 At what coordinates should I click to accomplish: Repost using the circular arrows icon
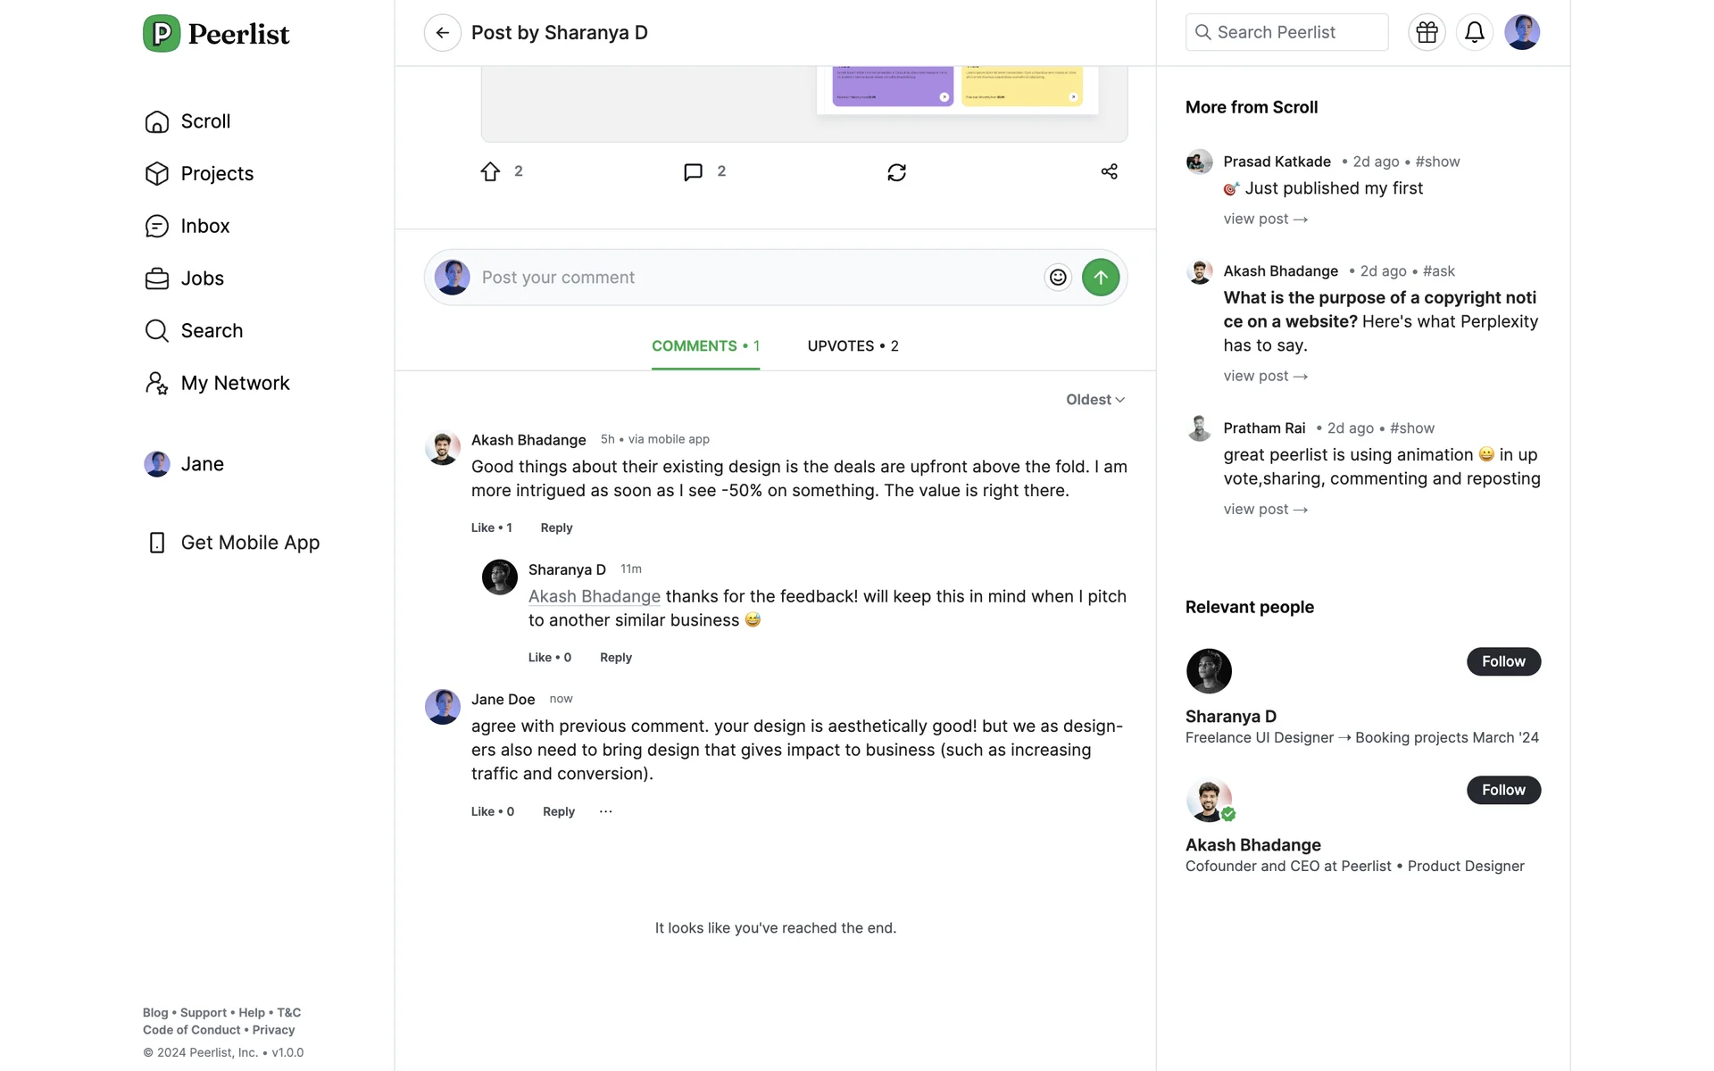point(896,172)
